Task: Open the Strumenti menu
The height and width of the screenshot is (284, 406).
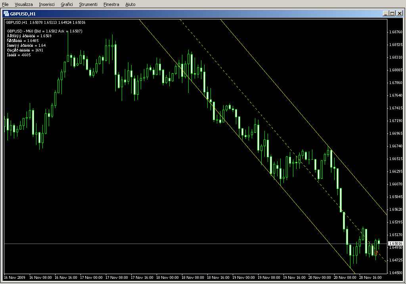Action: (88, 4)
